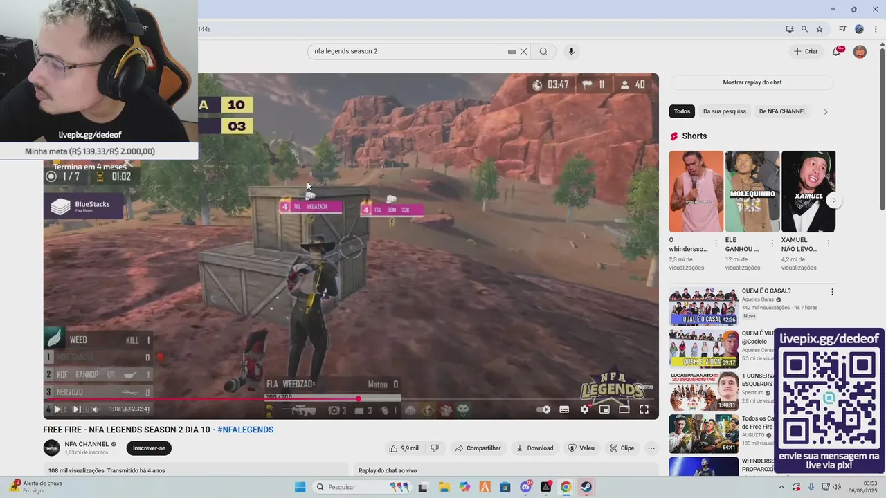The image size is (886, 498).
Task: Open NFA CHANNEL channel page link
Action: pyautogui.click(x=87, y=444)
